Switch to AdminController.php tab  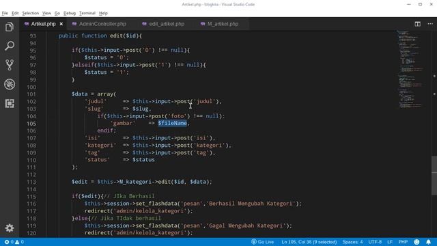point(102,24)
